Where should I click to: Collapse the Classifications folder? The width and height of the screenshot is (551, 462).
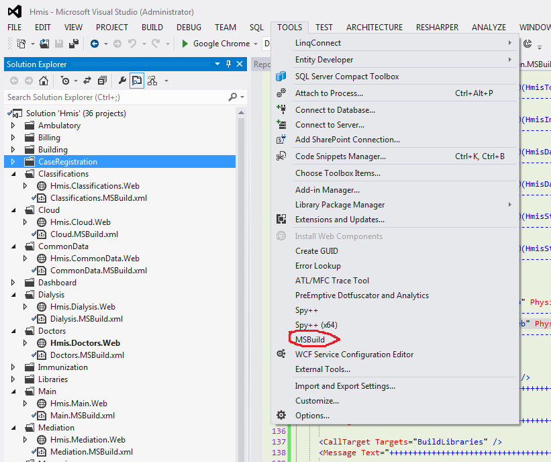13,174
